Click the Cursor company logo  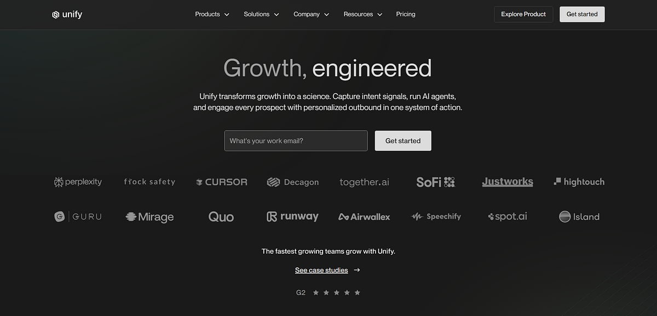[221, 182]
